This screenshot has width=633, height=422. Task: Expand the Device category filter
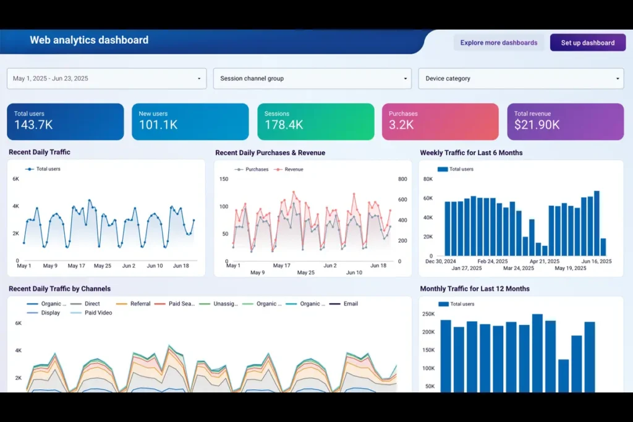point(520,78)
